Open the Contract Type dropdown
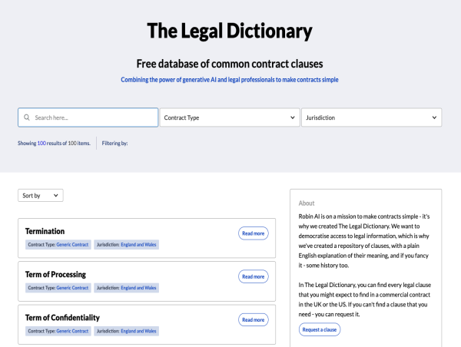The width and height of the screenshot is (461, 347). (x=230, y=117)
